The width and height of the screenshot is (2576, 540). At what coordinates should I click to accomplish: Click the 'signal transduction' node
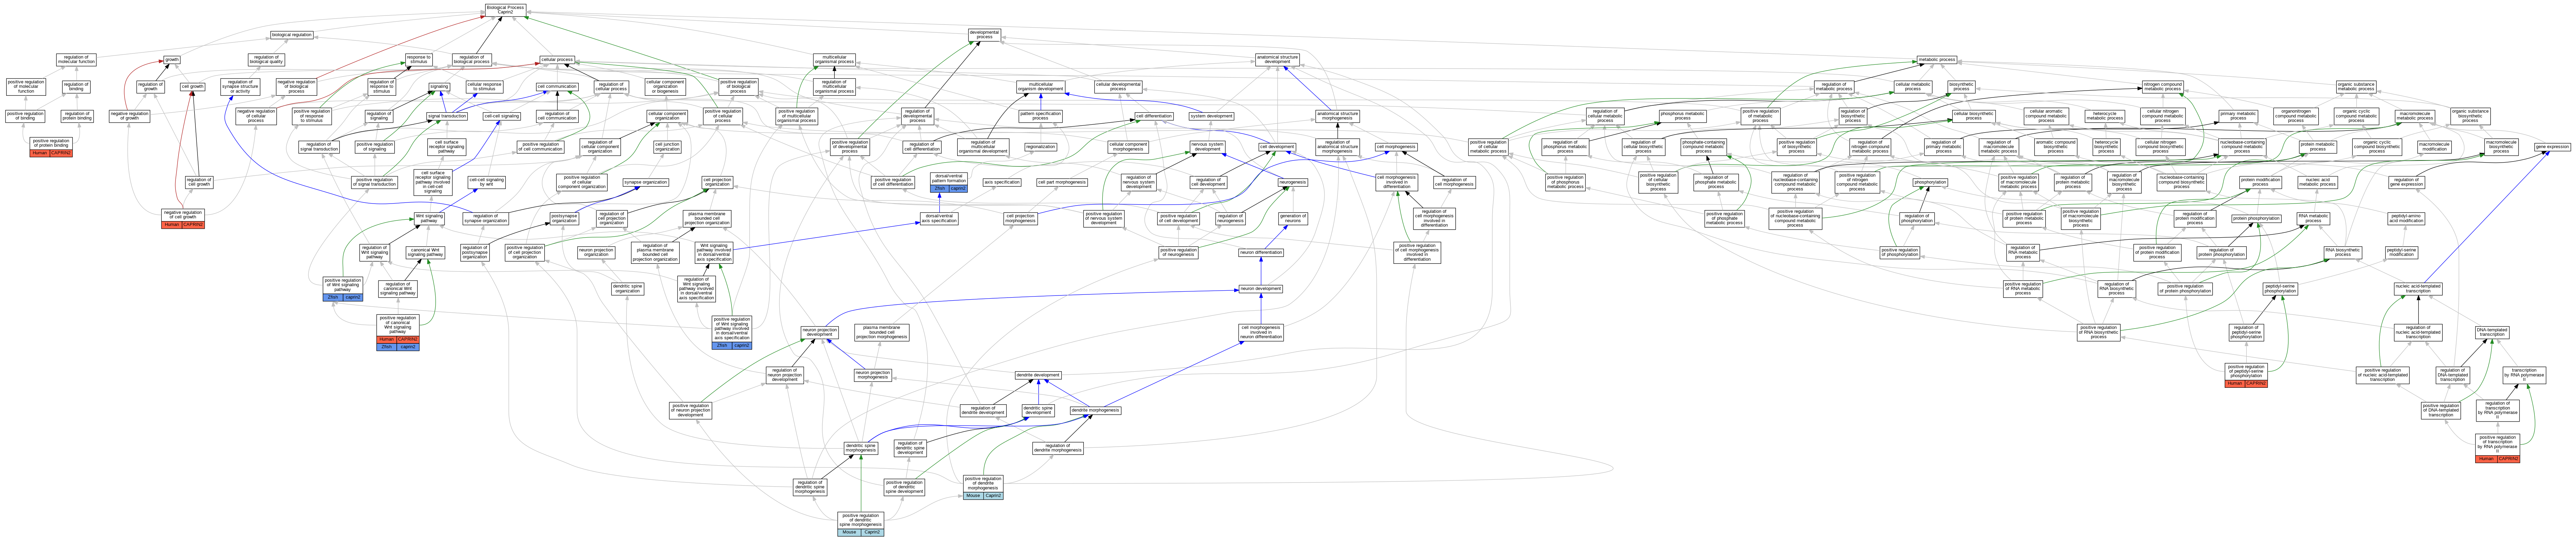[447, 116]
